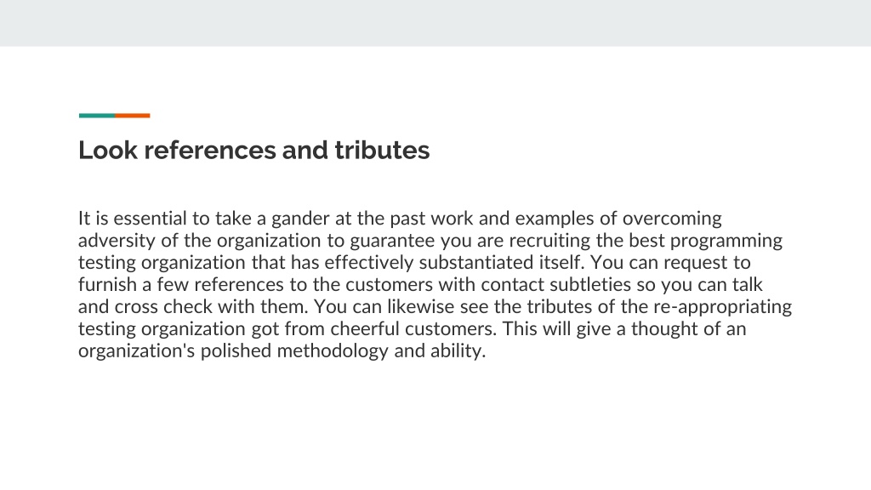Viewport: 871px width, 490px height.
Task: Click the word "essential" in first line
Action: click(x=150, y=219)
